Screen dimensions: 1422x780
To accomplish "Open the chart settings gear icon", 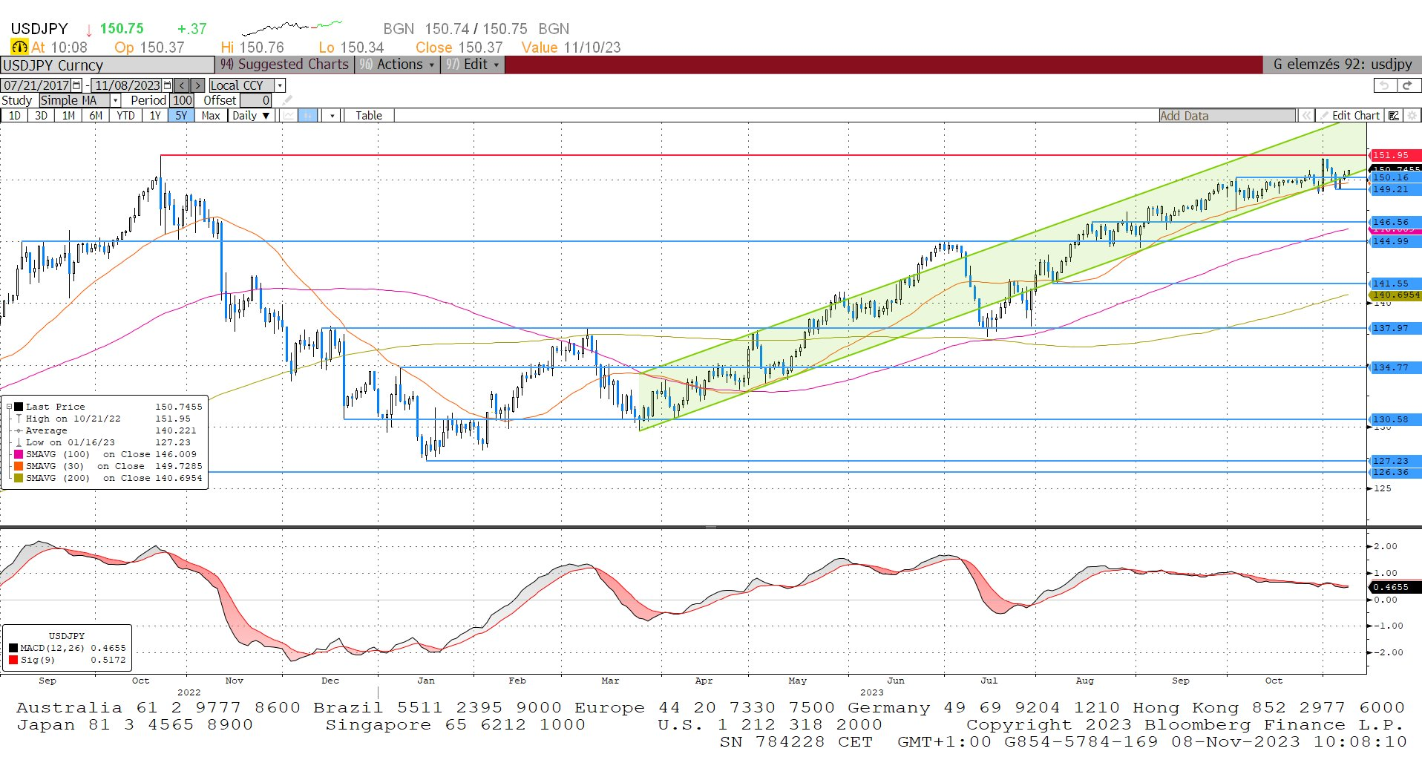I will click(1412, 116).
